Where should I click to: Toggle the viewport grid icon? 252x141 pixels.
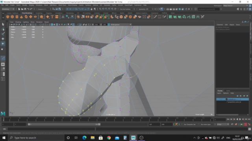click(30, 24)
